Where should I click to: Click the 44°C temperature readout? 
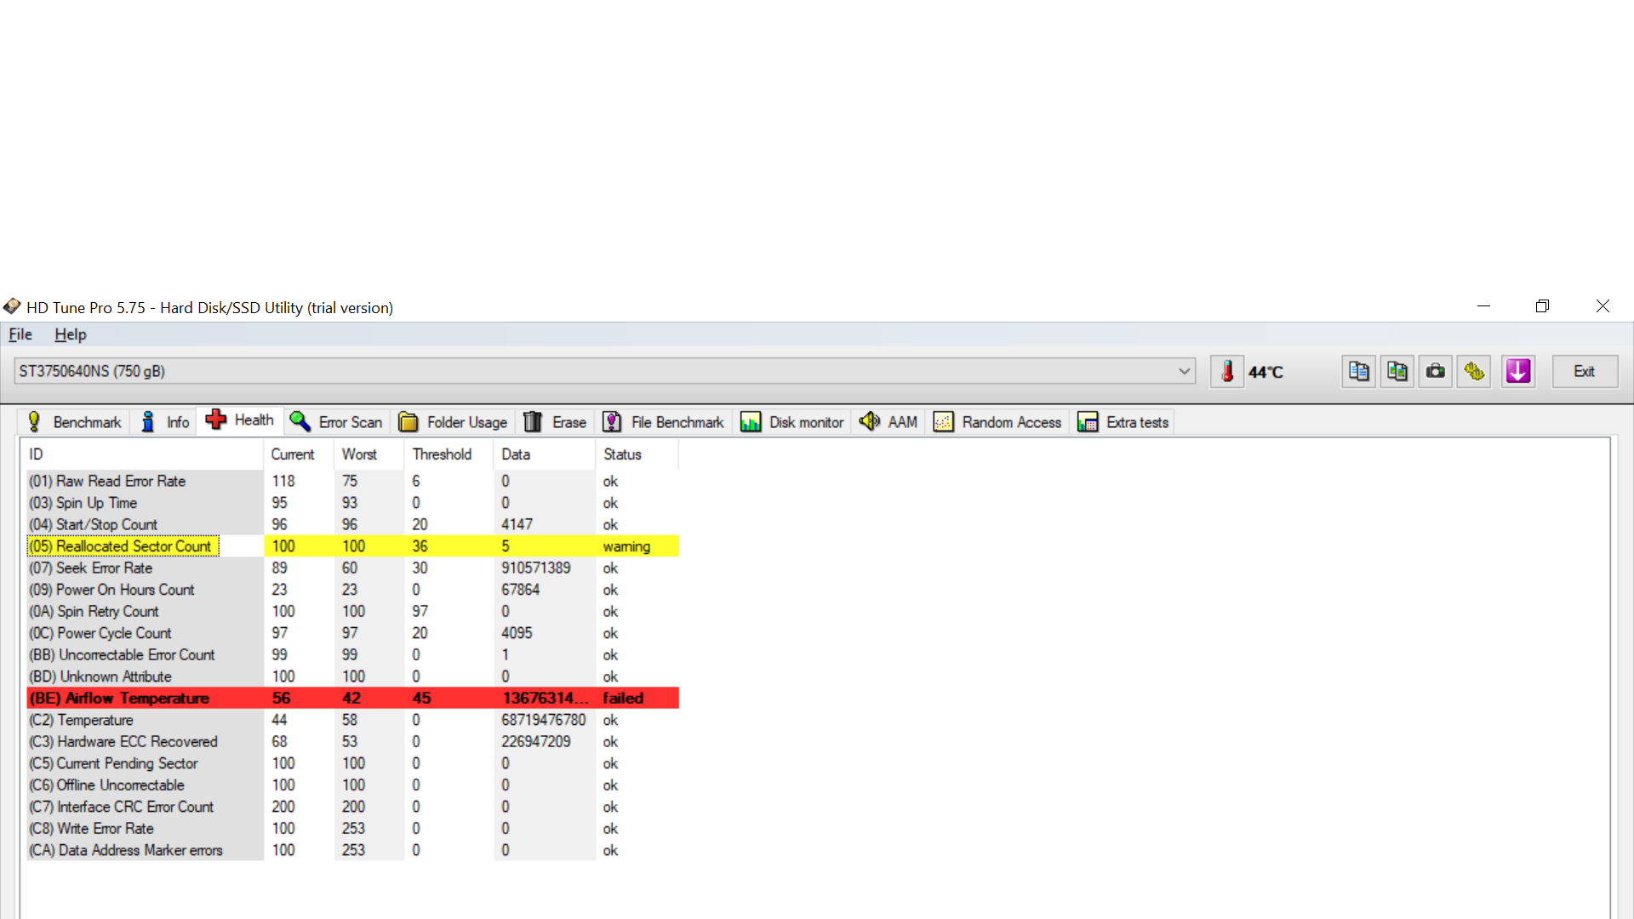[1265, 372]
